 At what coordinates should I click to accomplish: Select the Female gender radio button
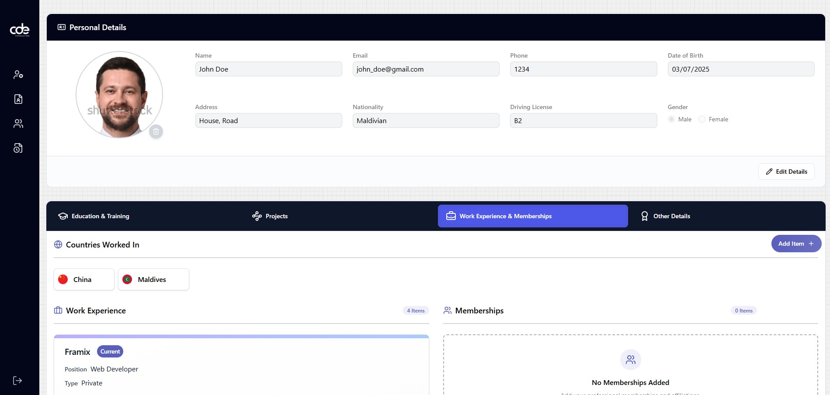(x=702, y=119)
